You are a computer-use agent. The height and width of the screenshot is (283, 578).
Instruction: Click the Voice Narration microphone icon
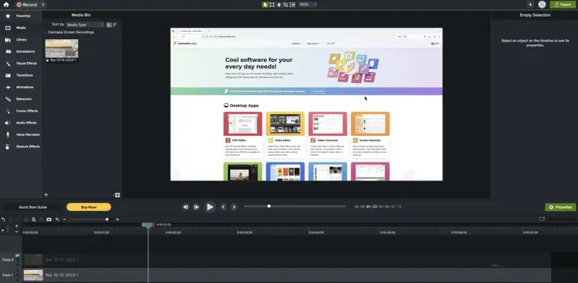[x=8, y=135]
